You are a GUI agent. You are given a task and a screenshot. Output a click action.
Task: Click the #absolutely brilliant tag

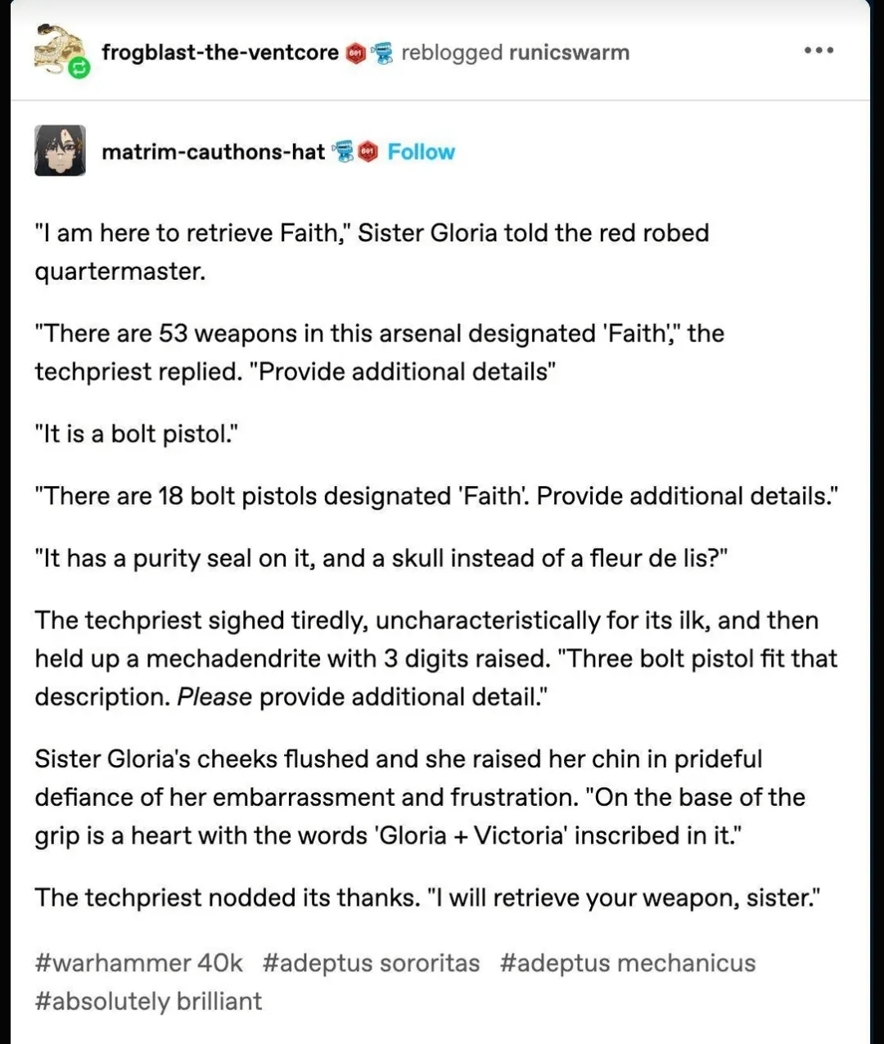[x=148, y=1001]
